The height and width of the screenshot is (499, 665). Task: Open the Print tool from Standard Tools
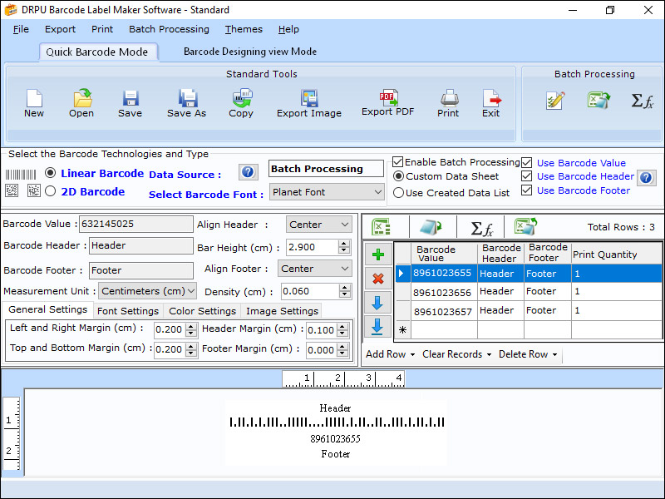tap(448, 98)
